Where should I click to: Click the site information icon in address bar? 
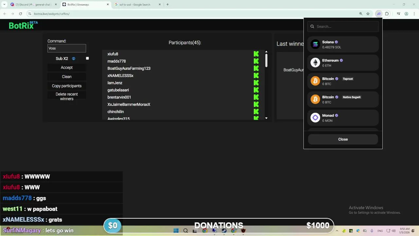click(x=30, y=14)
